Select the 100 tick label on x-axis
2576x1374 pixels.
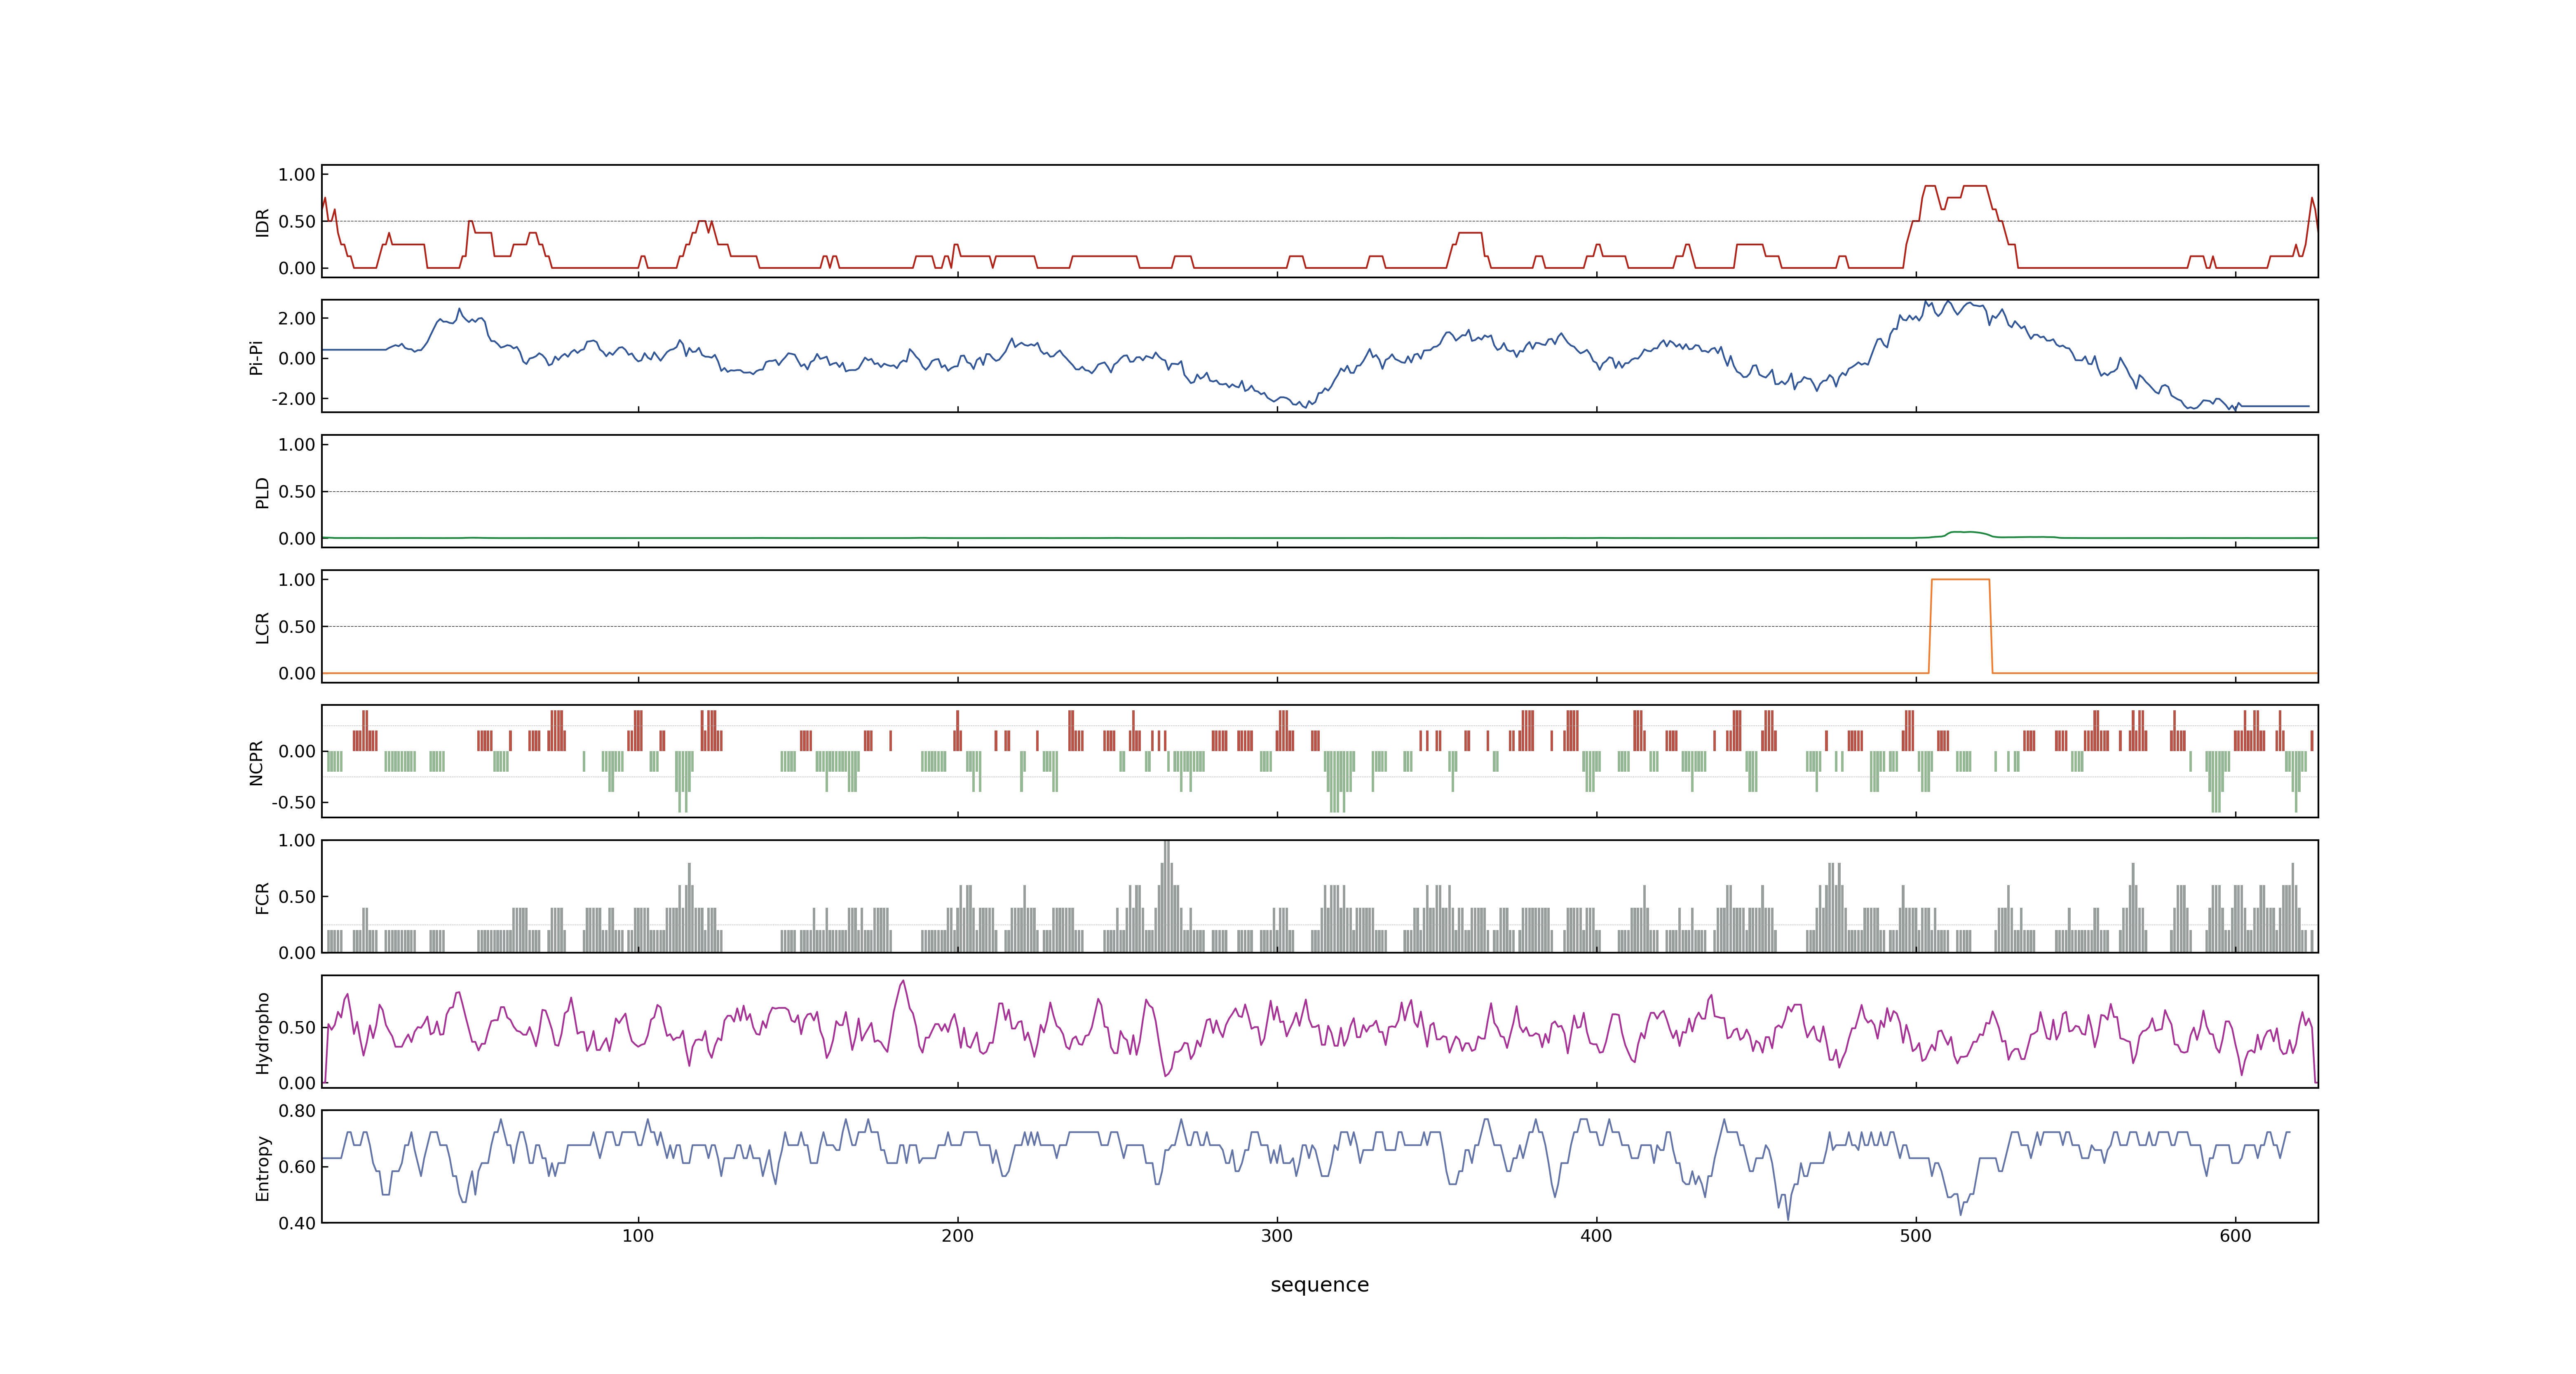click(638, 1236)
